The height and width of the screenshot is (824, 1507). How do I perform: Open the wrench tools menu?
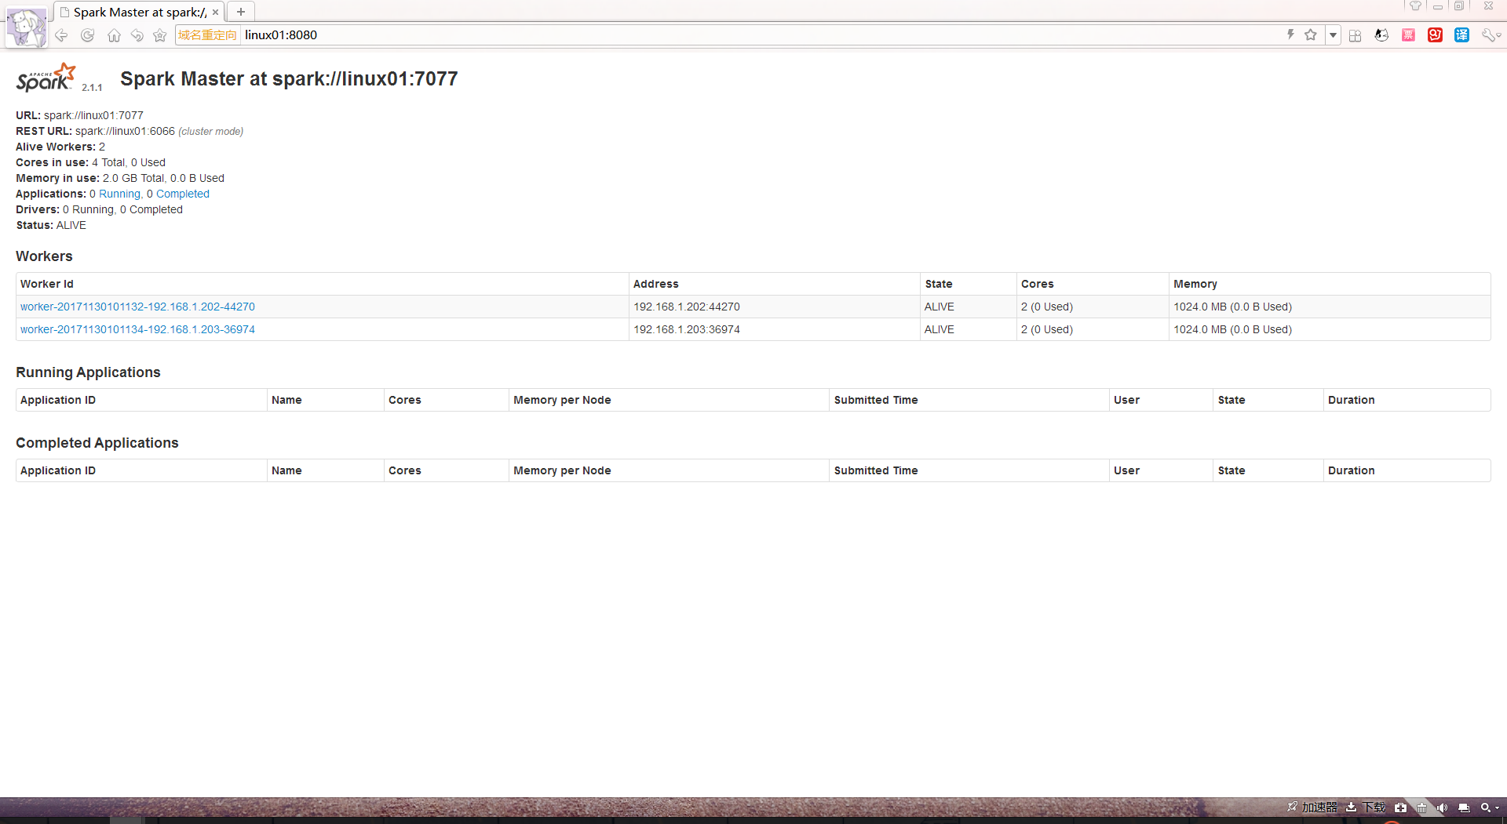1491,35
